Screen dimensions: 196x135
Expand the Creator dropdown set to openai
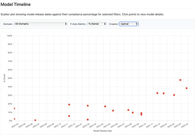pyautogui.click(x=129, y=24)
